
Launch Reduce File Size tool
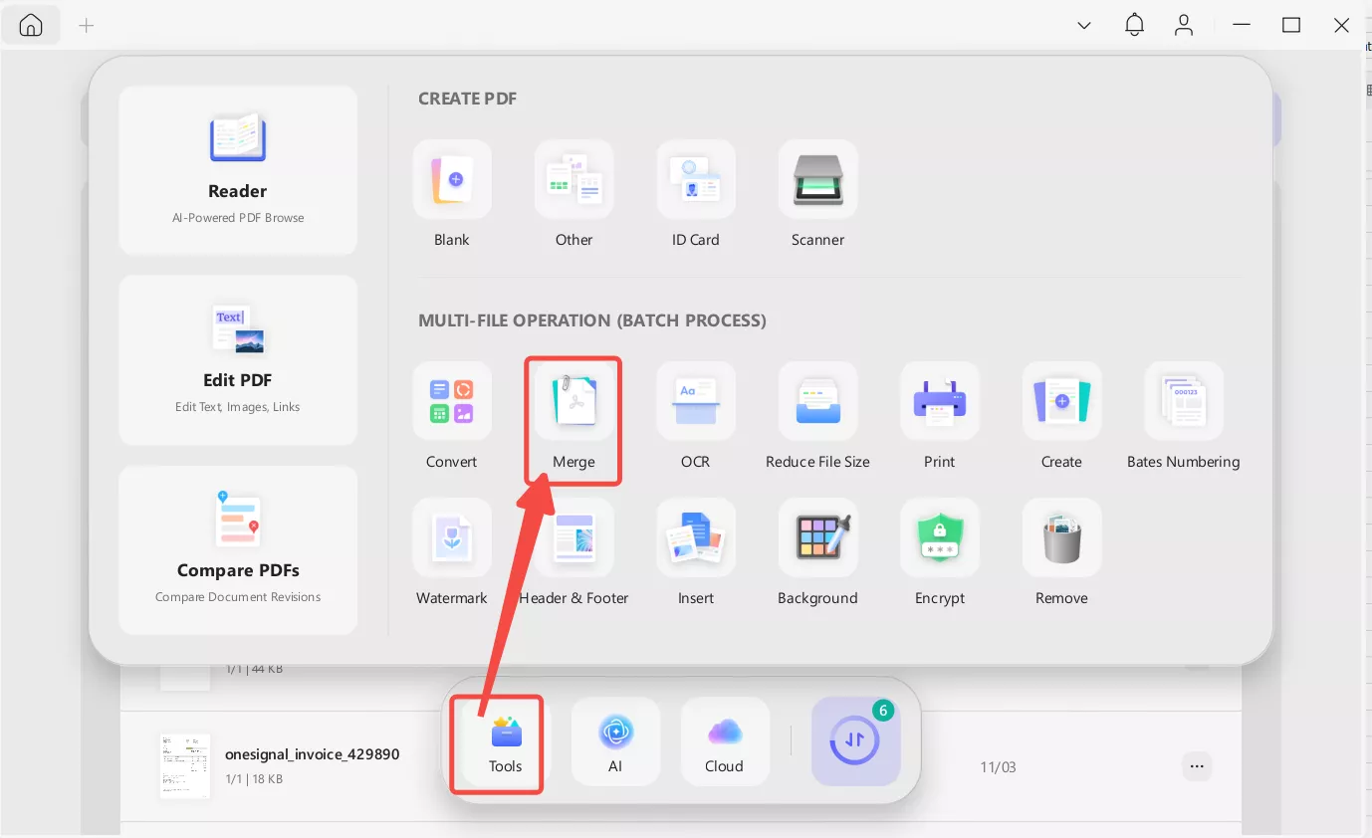pos(817,402)
